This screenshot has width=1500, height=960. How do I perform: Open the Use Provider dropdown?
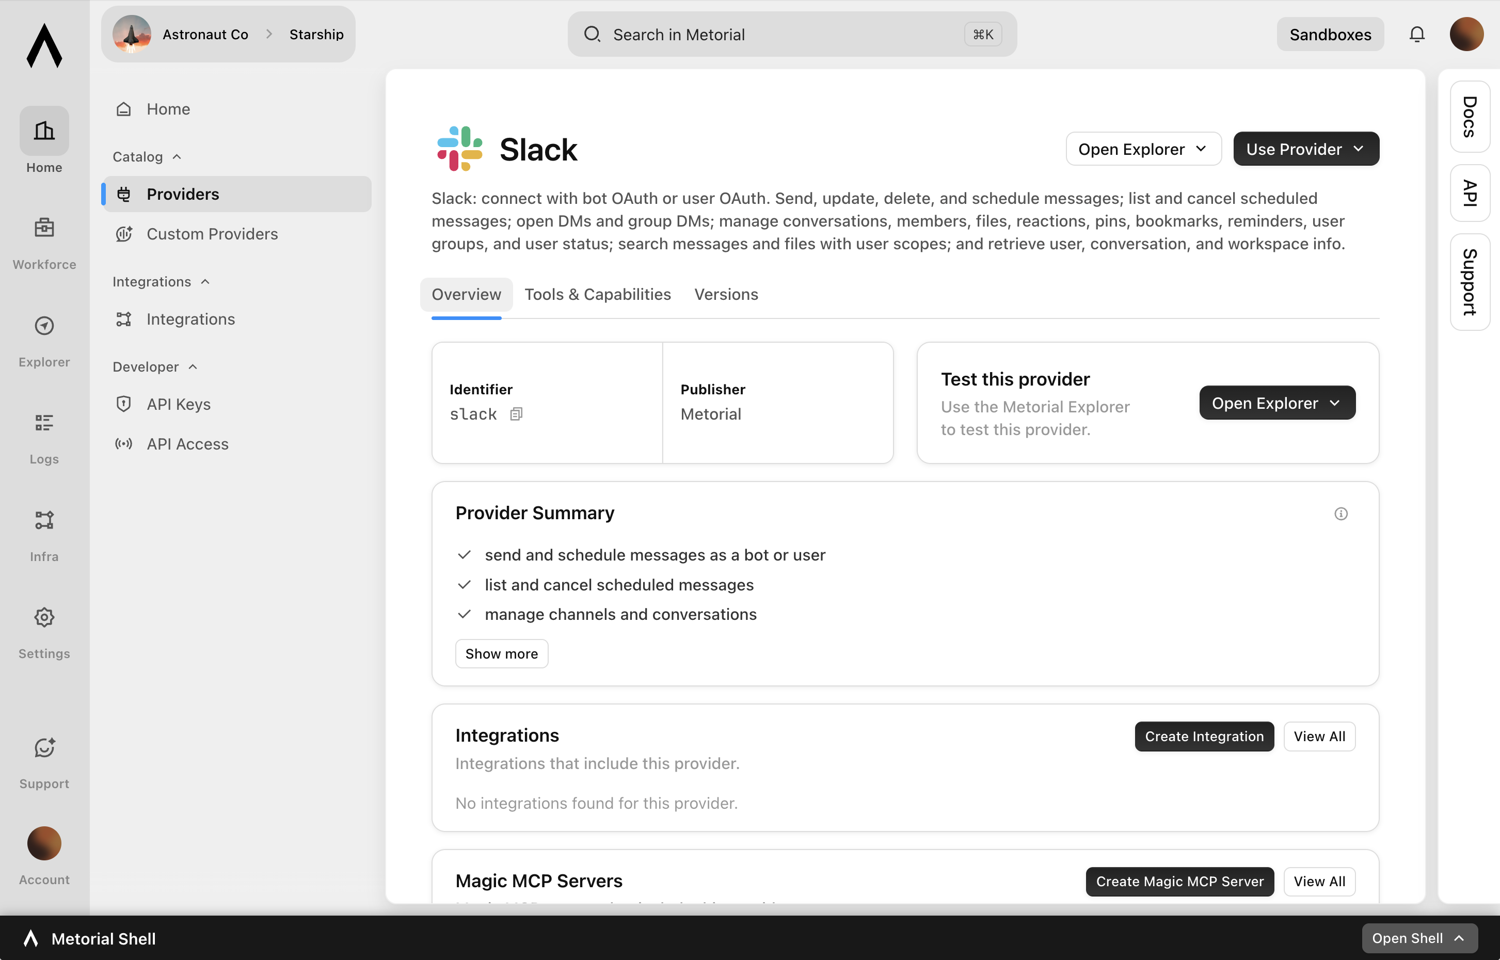1305,149
